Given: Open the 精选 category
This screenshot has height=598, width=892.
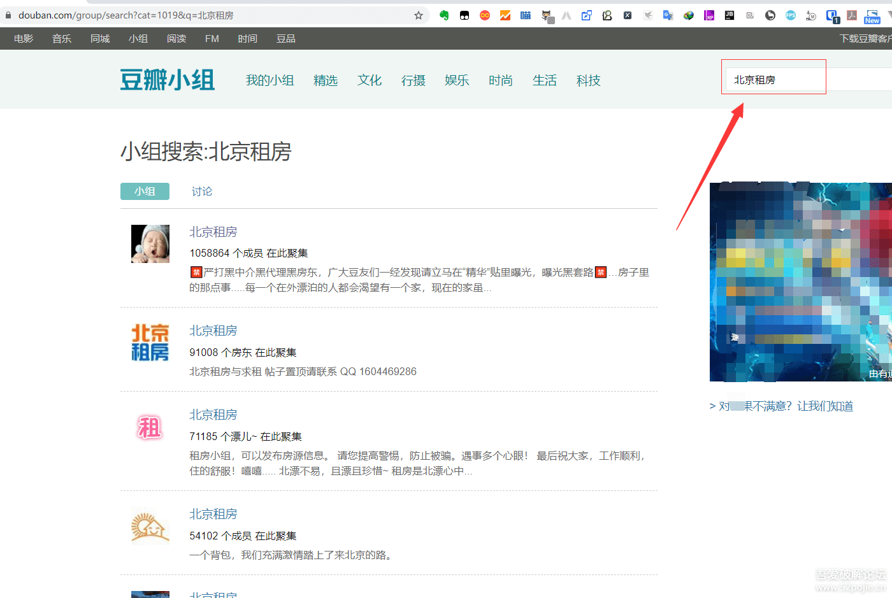Looking at the screenshot, I should coord(326,80).
